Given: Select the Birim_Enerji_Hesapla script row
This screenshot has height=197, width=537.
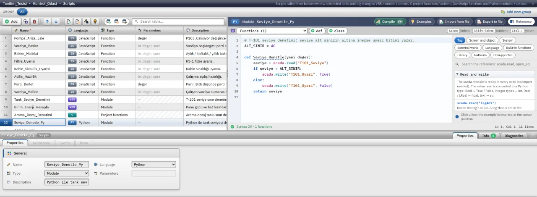Looking at the screenshot, I should coord(113,107).
